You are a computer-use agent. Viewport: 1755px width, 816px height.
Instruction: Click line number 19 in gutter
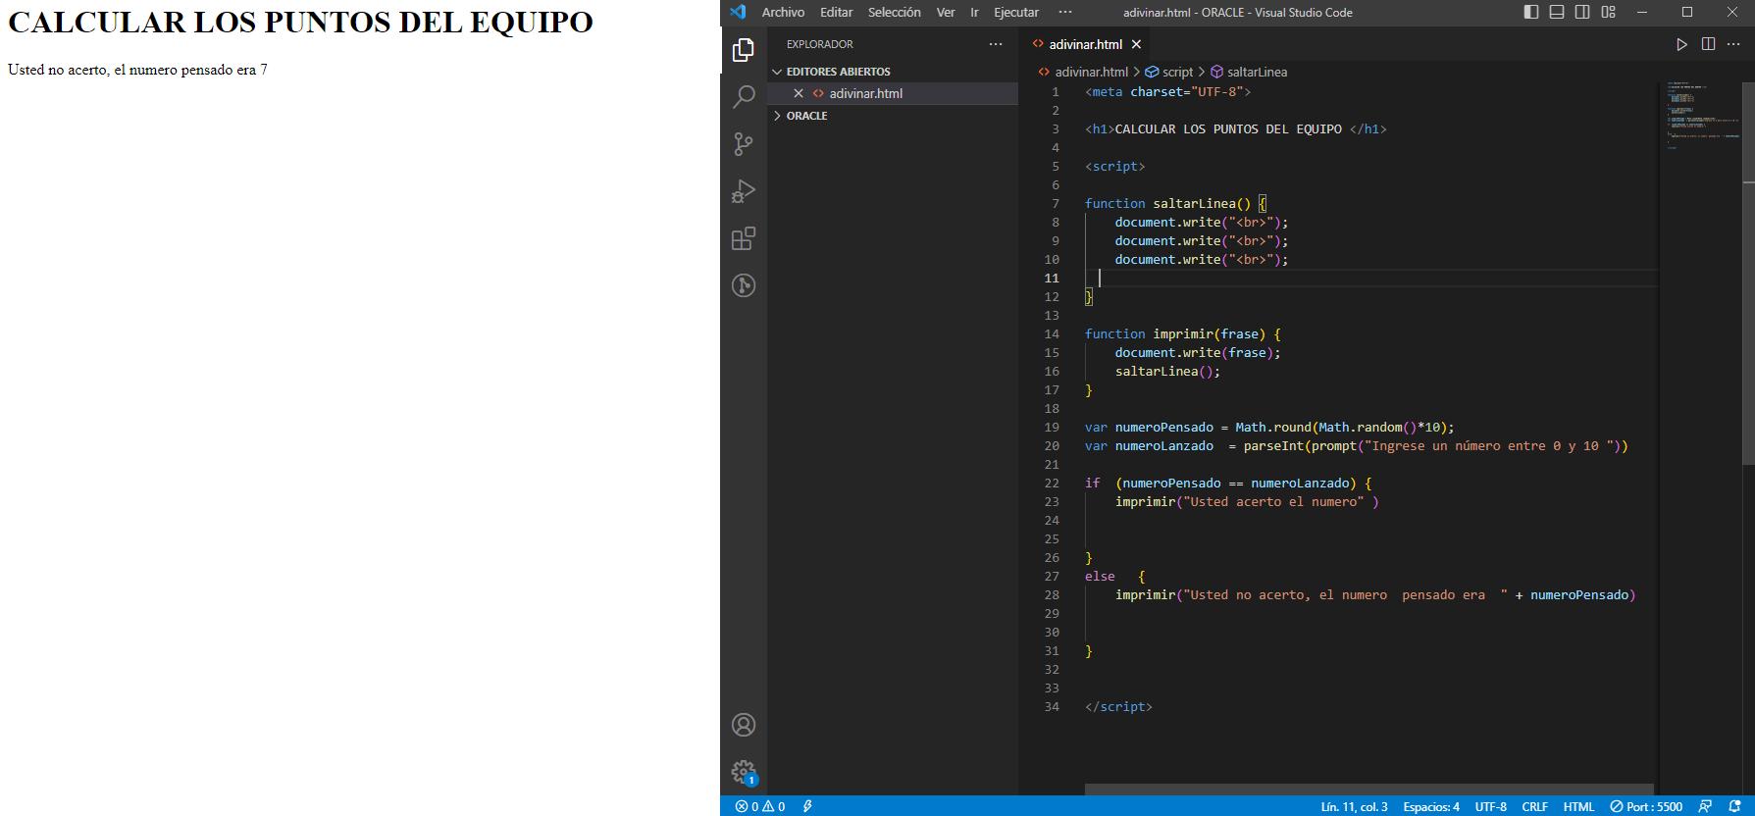pos(1052,428)
